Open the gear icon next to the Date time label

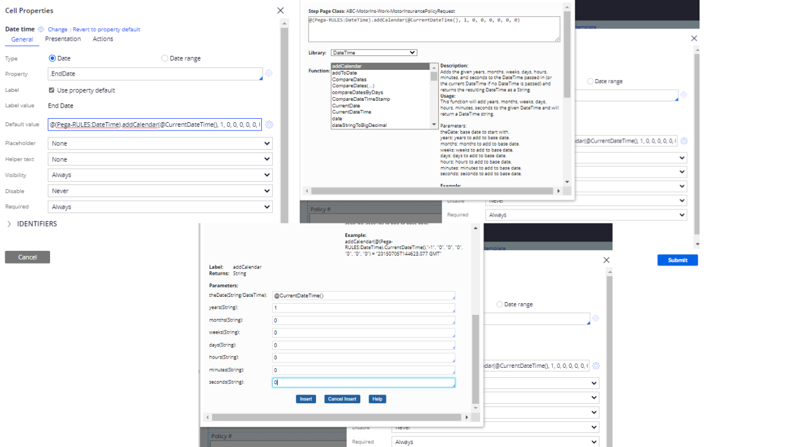pos(41,29)
